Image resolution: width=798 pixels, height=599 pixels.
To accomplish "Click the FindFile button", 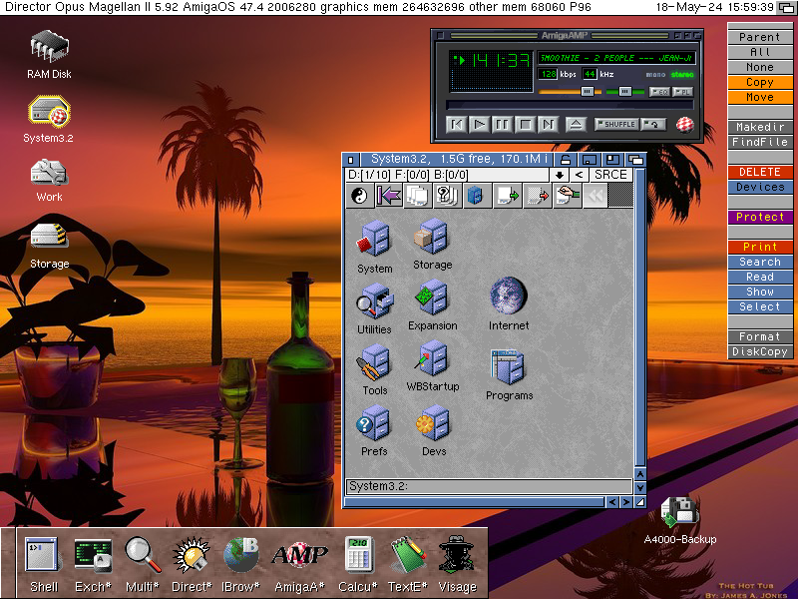I will 760,142.
